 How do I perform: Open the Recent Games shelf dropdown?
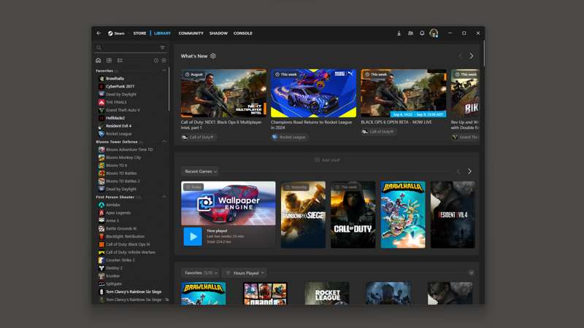pos(200,171)
